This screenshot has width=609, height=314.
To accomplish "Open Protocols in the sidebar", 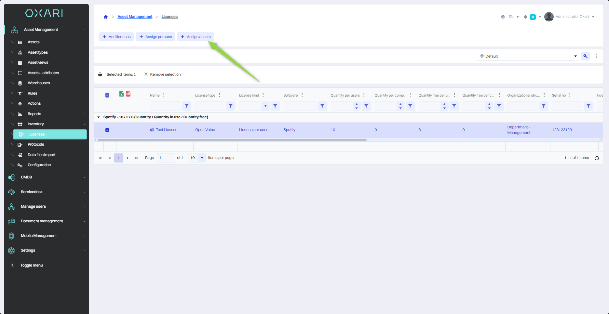I will click(x=36, y=144).
